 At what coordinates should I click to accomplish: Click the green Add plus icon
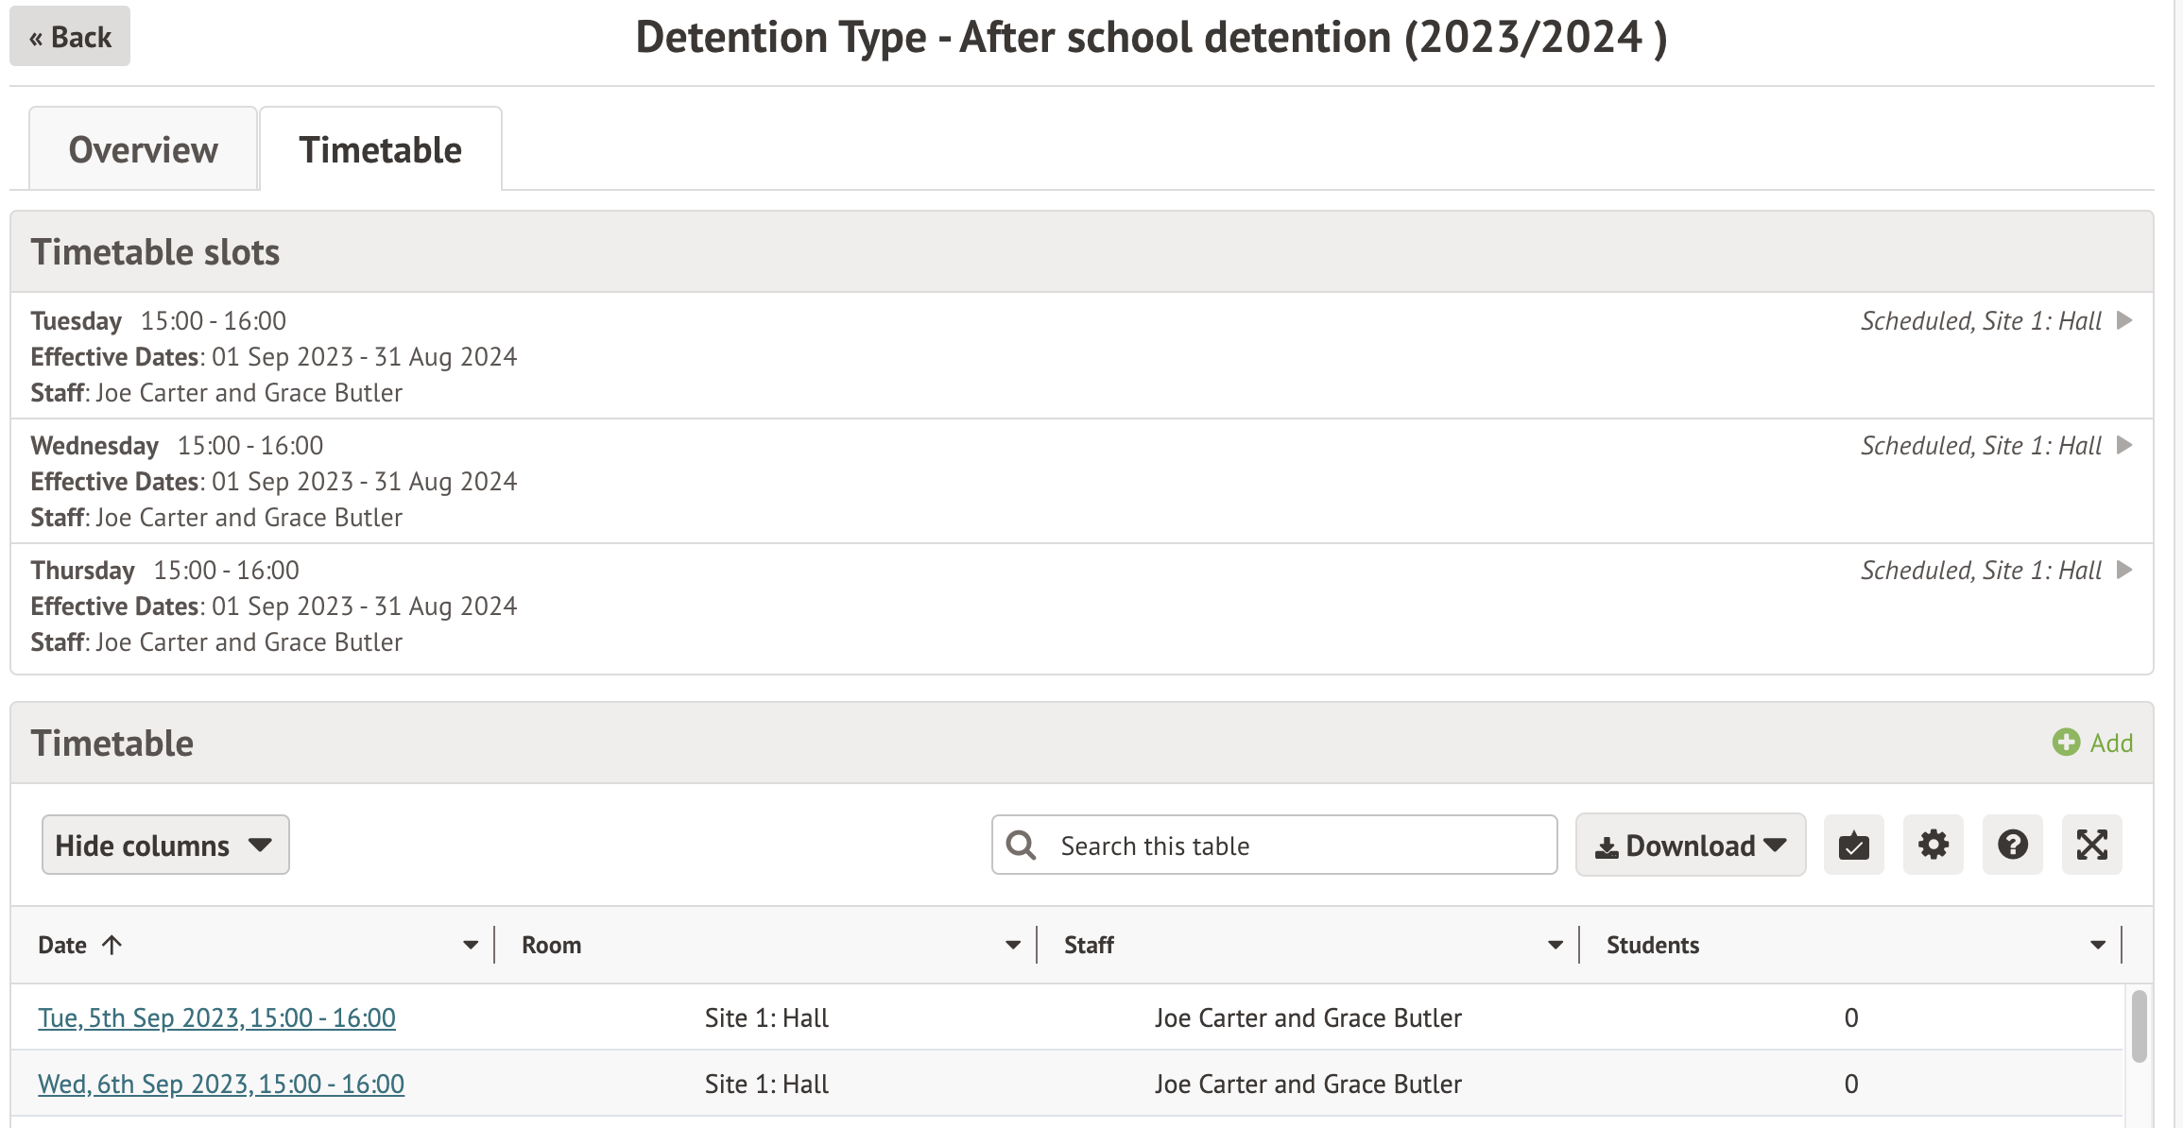pos(2066,743)
